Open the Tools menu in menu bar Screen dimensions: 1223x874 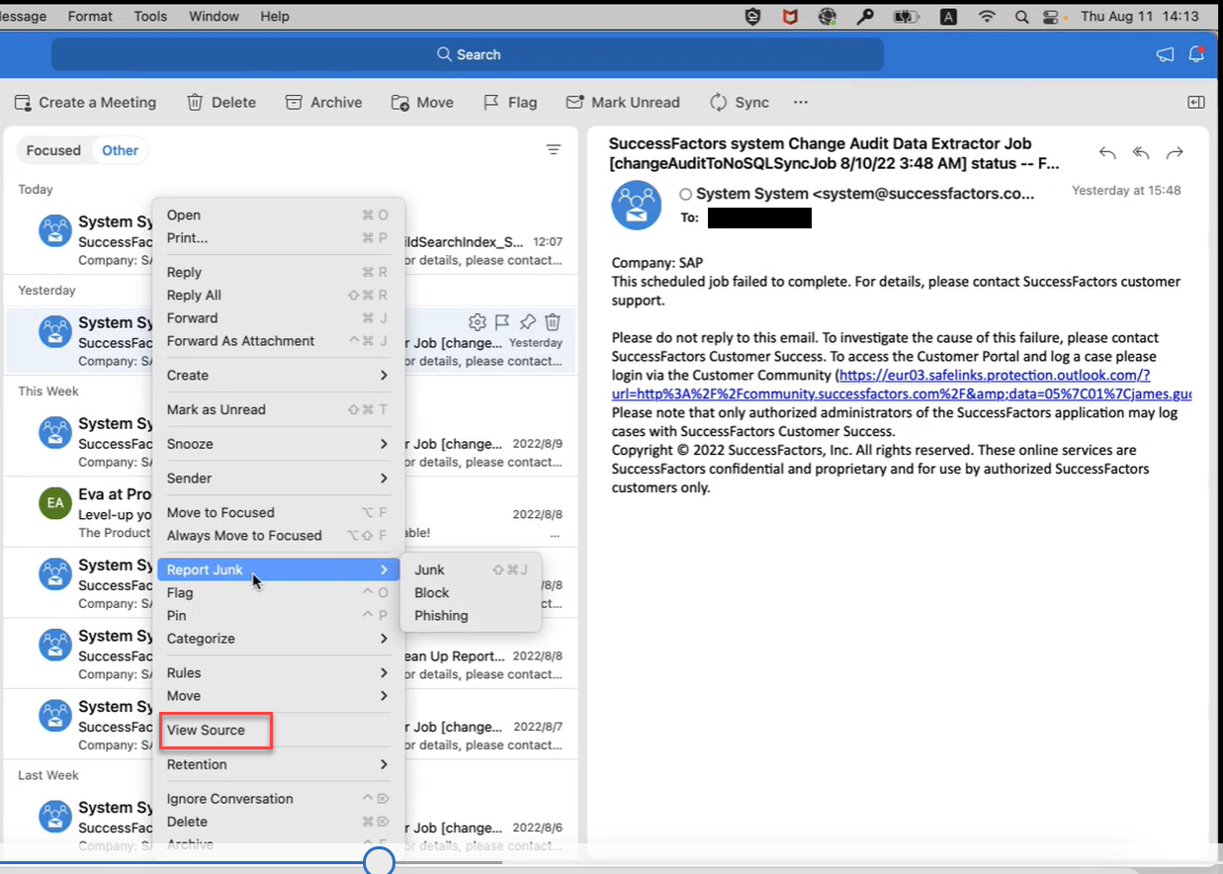pos(150,16)
